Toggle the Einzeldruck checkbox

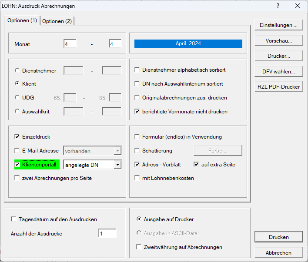tap(17, 137)
